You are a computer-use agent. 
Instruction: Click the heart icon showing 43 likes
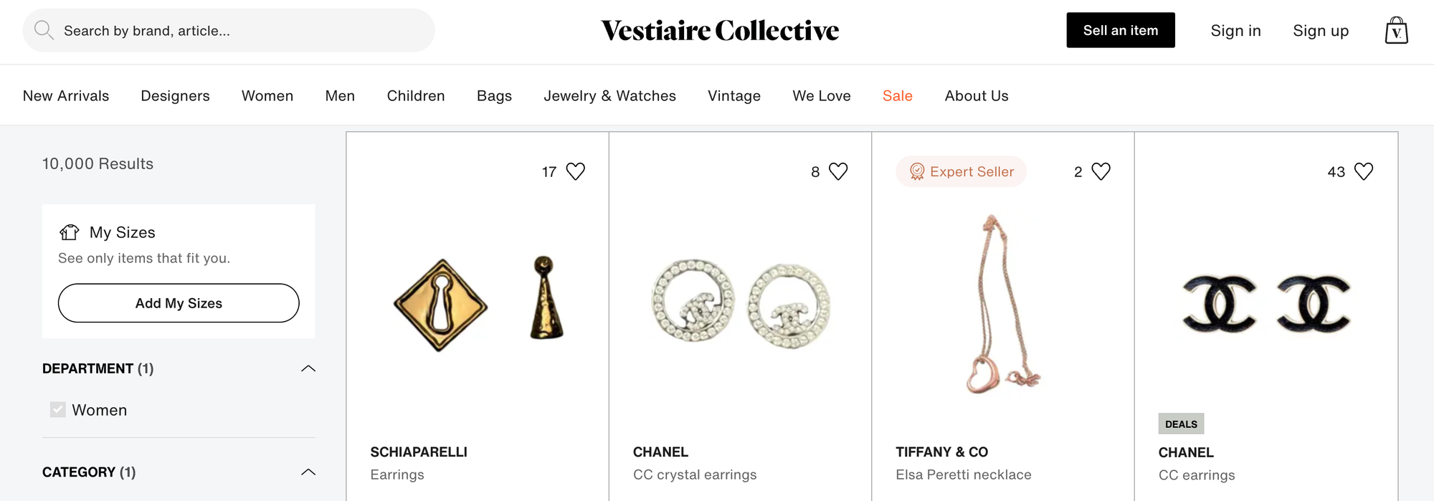1364,171
